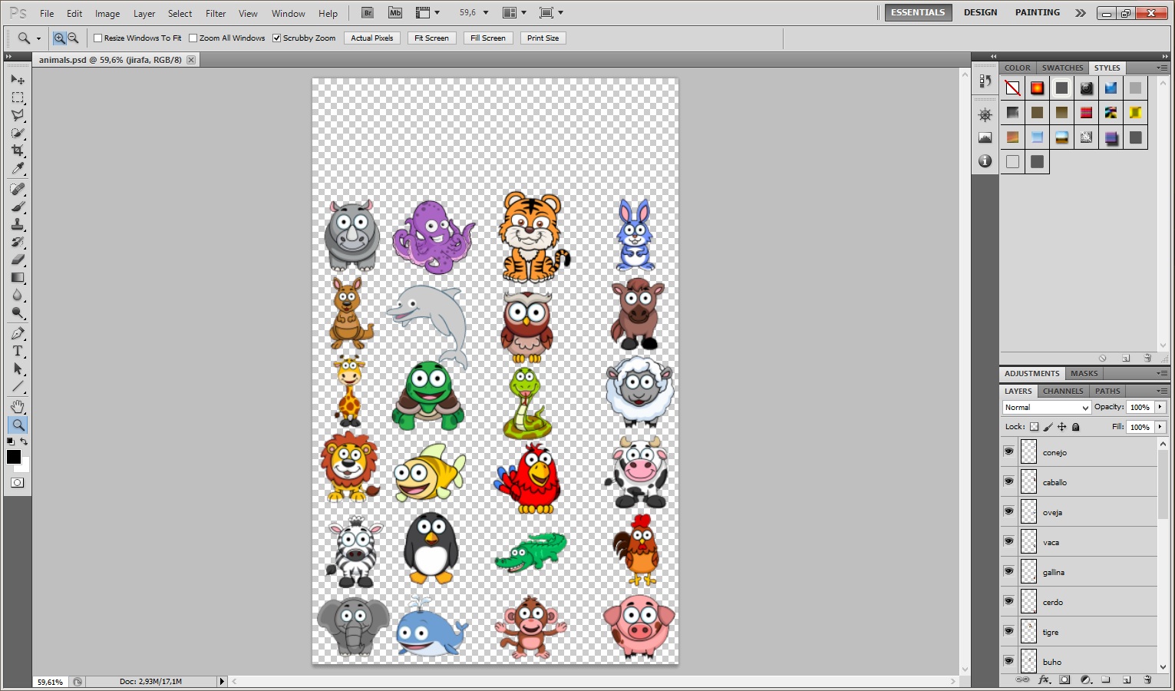Click the Actual Pixels button

coord(372,38)
